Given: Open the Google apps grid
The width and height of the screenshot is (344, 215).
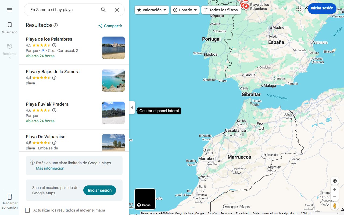Looking at the screenshot, I should point(299,8).
